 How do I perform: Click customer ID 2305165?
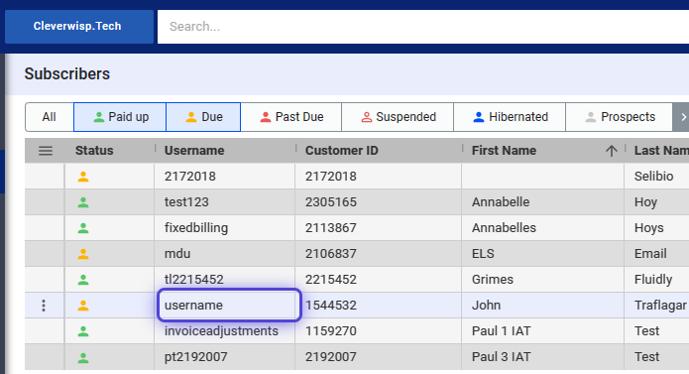330,202
